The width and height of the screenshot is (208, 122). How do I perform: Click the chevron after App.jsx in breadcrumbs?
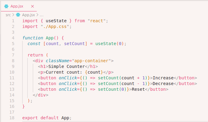coord(37,15)
